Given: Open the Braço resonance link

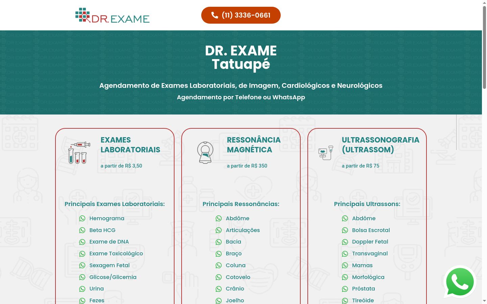Looking at the screenshot, I should point(234,254).
